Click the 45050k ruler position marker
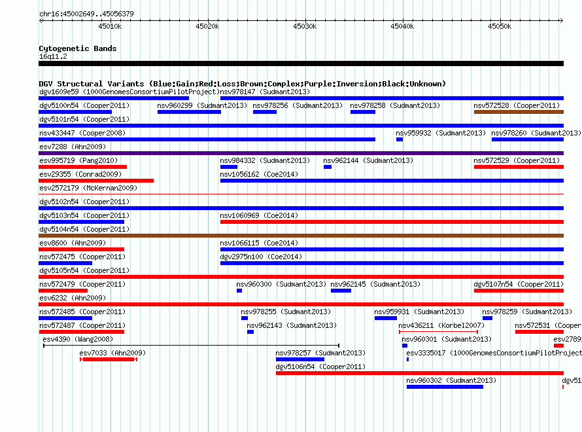This screenshot has height=432, width=582. pyautogui.click(x=500, y=26)
